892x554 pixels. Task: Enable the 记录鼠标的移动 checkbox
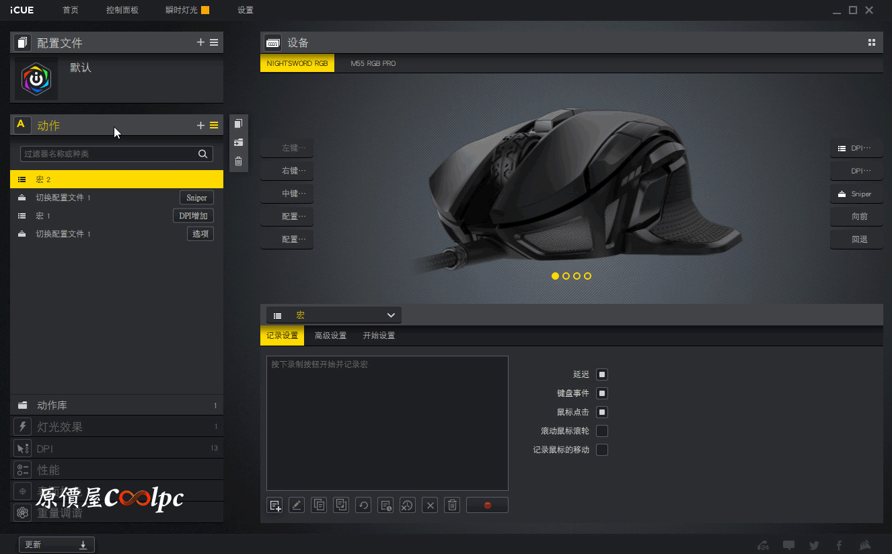[602, 450]
